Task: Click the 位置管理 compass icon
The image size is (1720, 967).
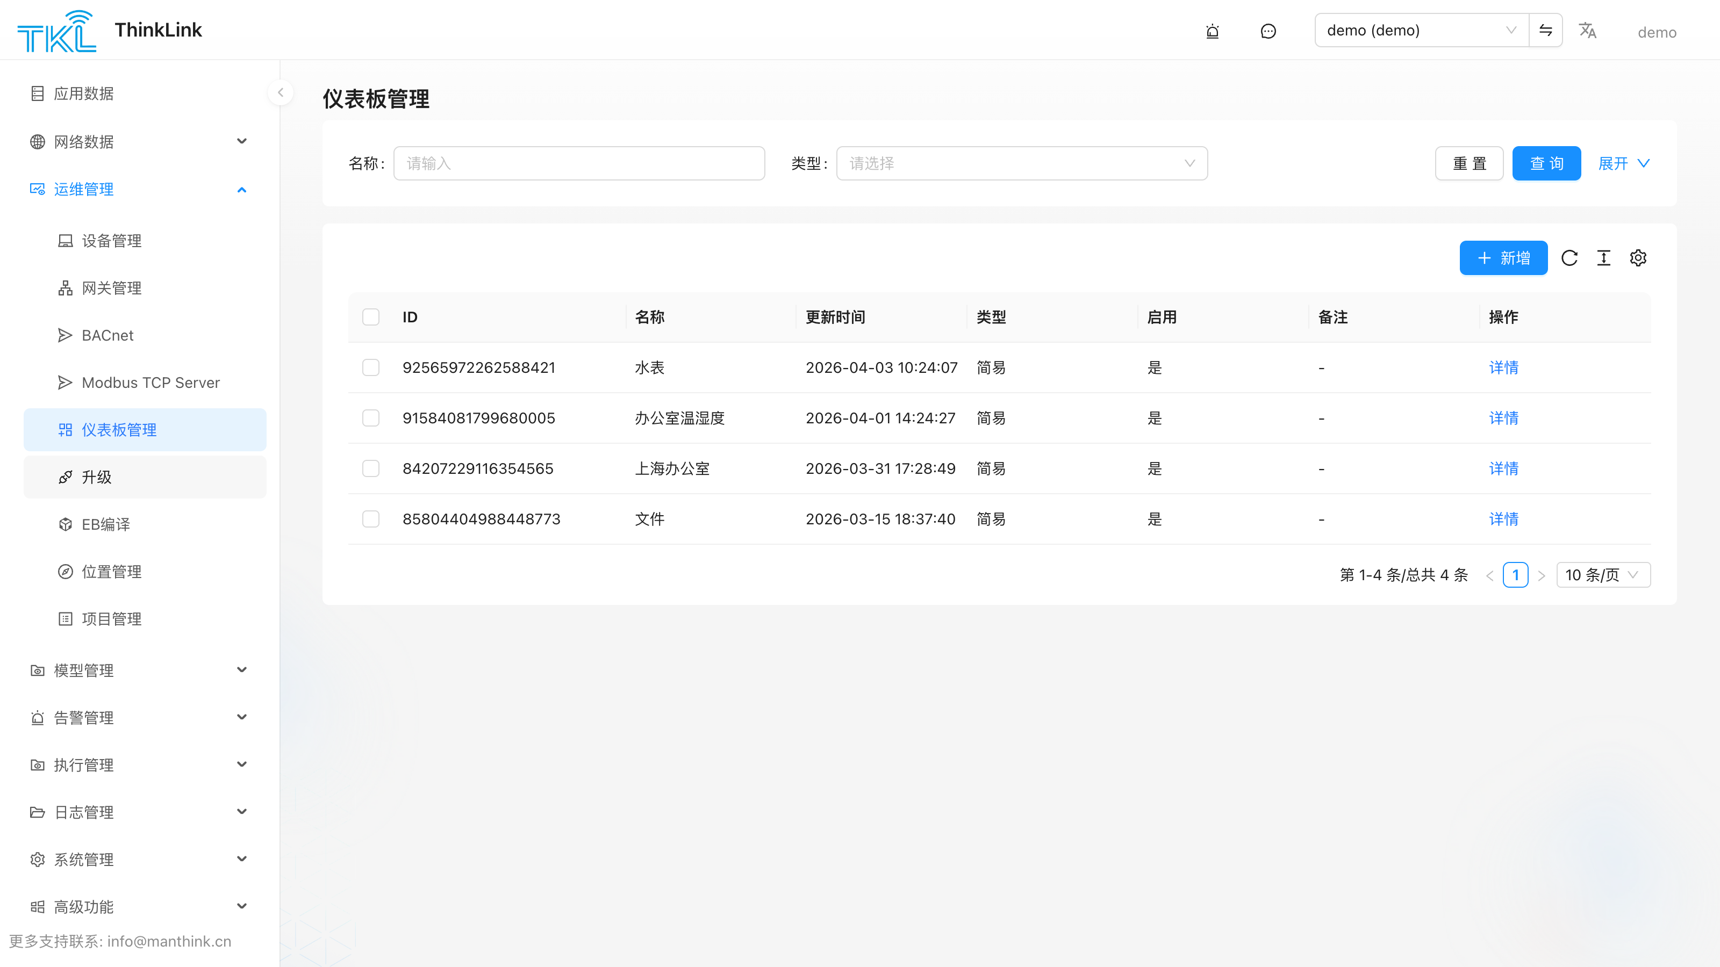Action: 66,572
